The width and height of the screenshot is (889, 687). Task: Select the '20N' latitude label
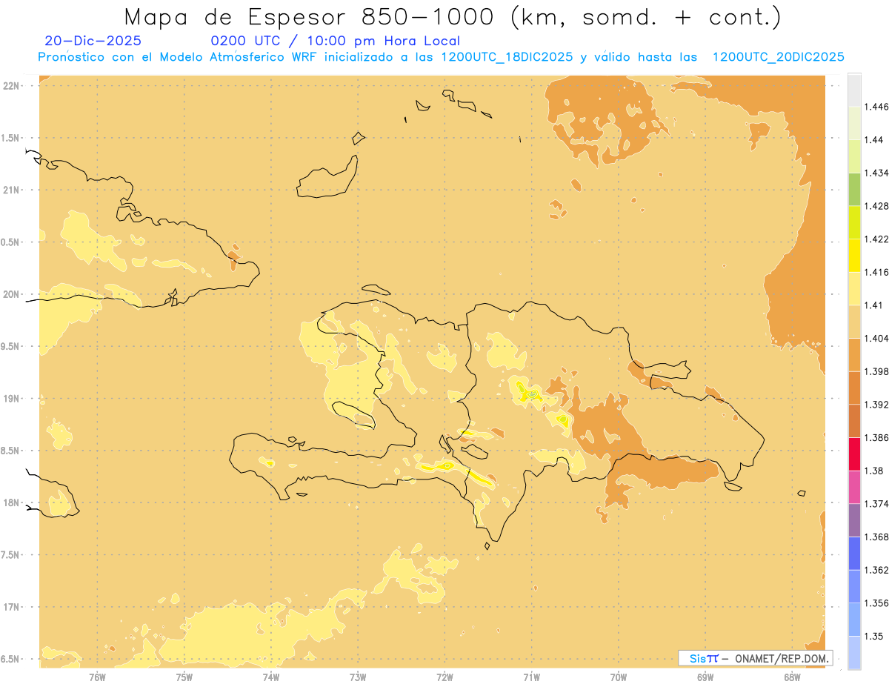11,294
